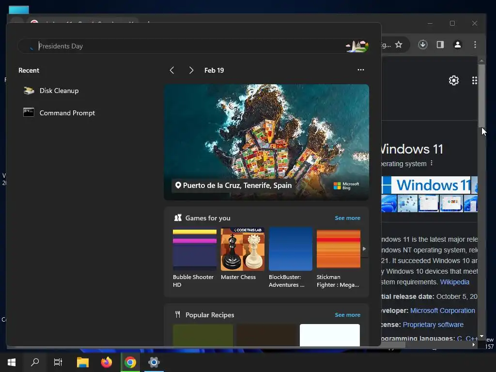The height and width of the screenshot is (372, 496).
Task: Open Google apps grid icon in Chrome
Action: click(474, 80)
